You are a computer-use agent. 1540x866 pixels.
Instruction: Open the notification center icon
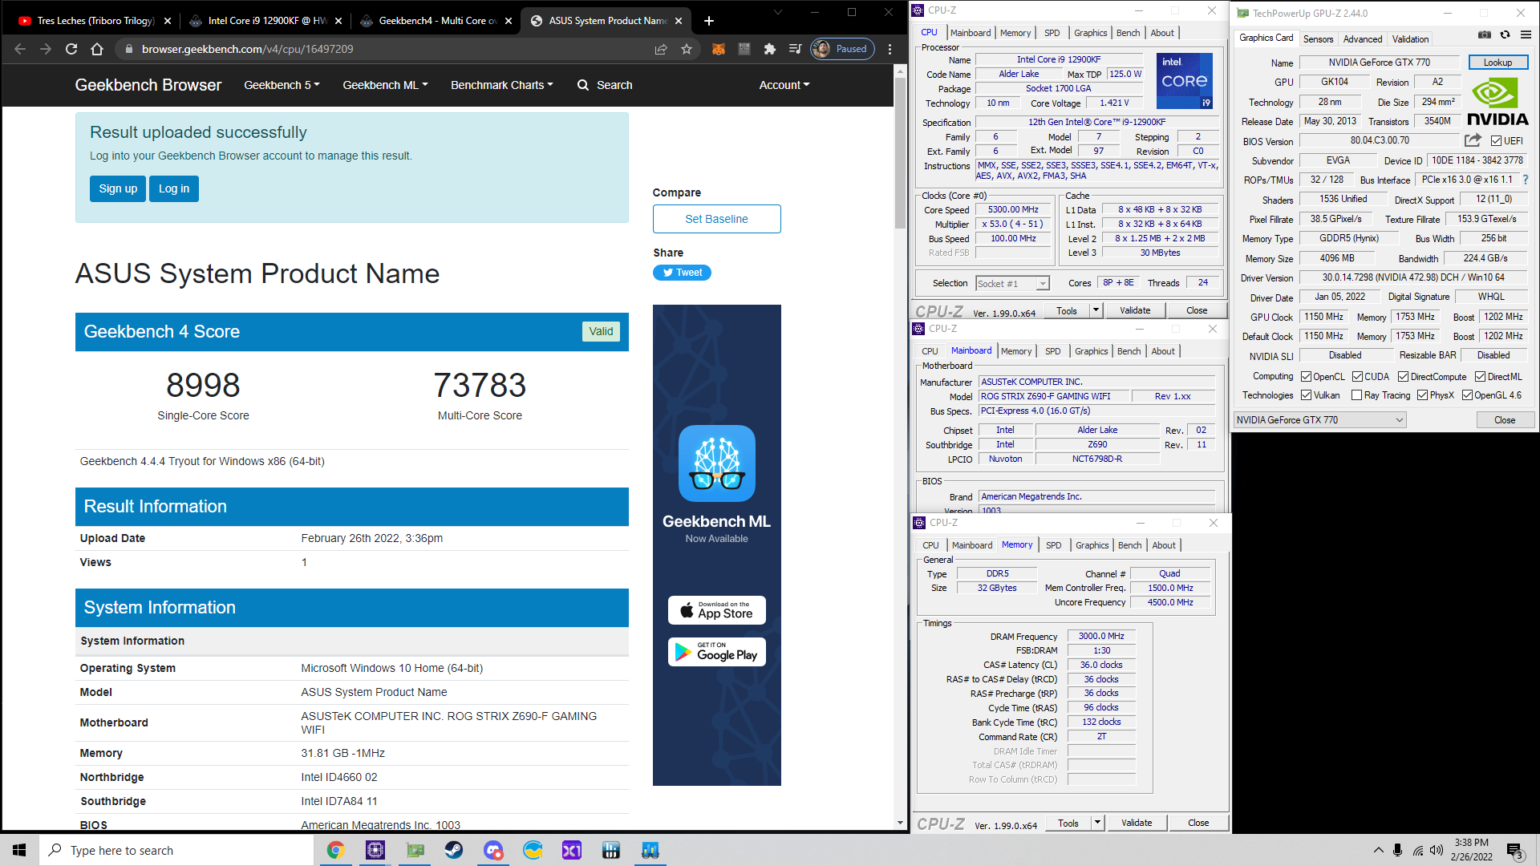point(1514,851)
